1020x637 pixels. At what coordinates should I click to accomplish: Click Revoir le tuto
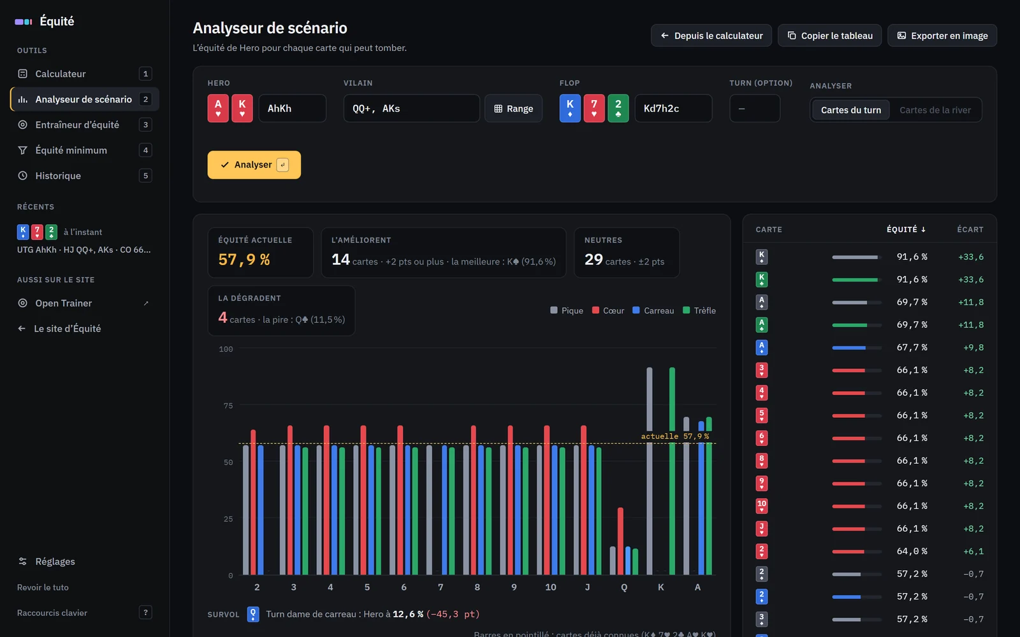(x=43, y=587)
